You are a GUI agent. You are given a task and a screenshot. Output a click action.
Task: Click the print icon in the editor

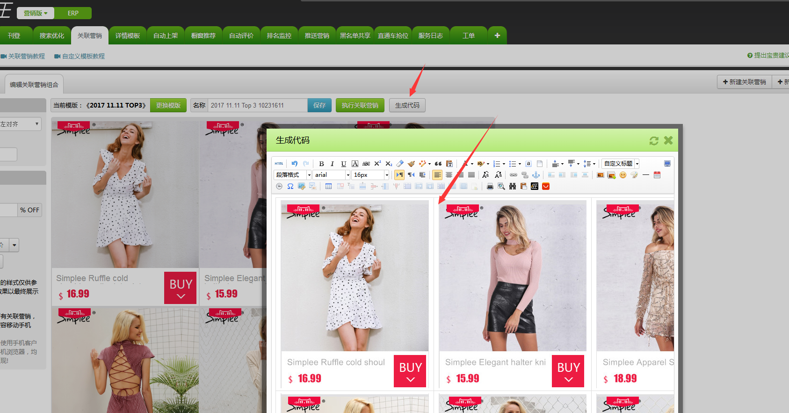point(490,186)
